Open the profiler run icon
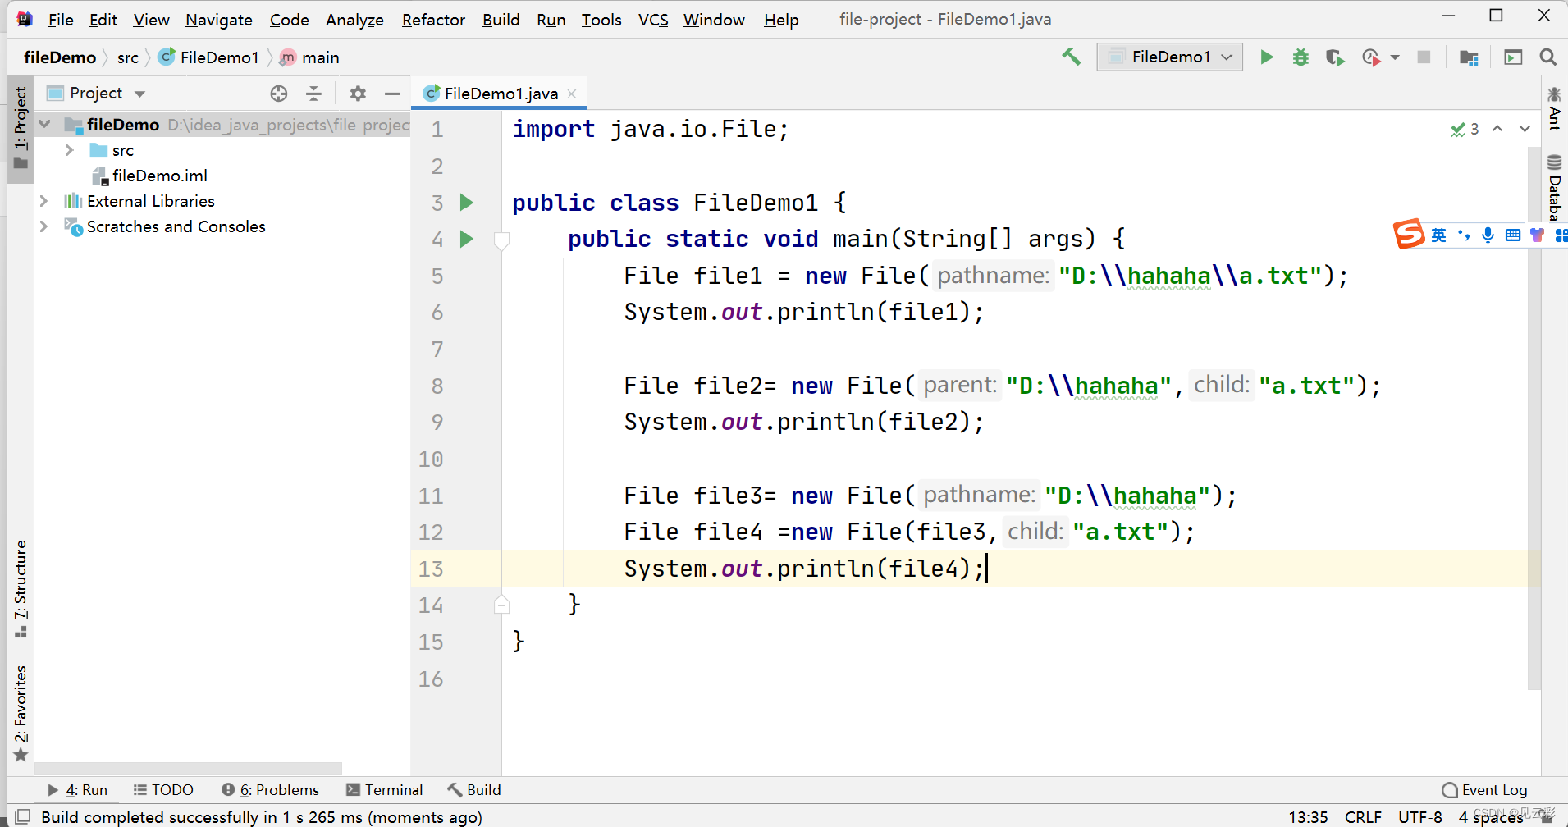The width and height of the screenshot is (1568, 827). click(x=1371, y=57)
